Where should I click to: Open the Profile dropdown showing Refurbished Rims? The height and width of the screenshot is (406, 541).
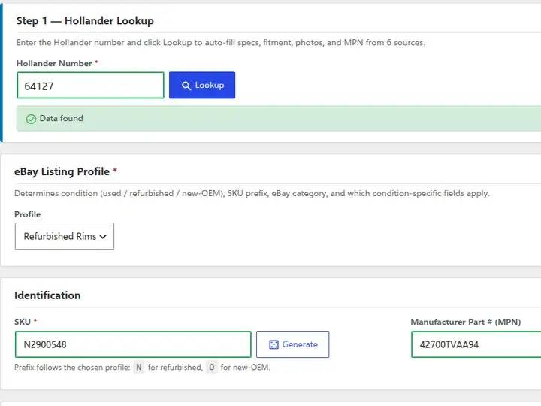point(65,236)
